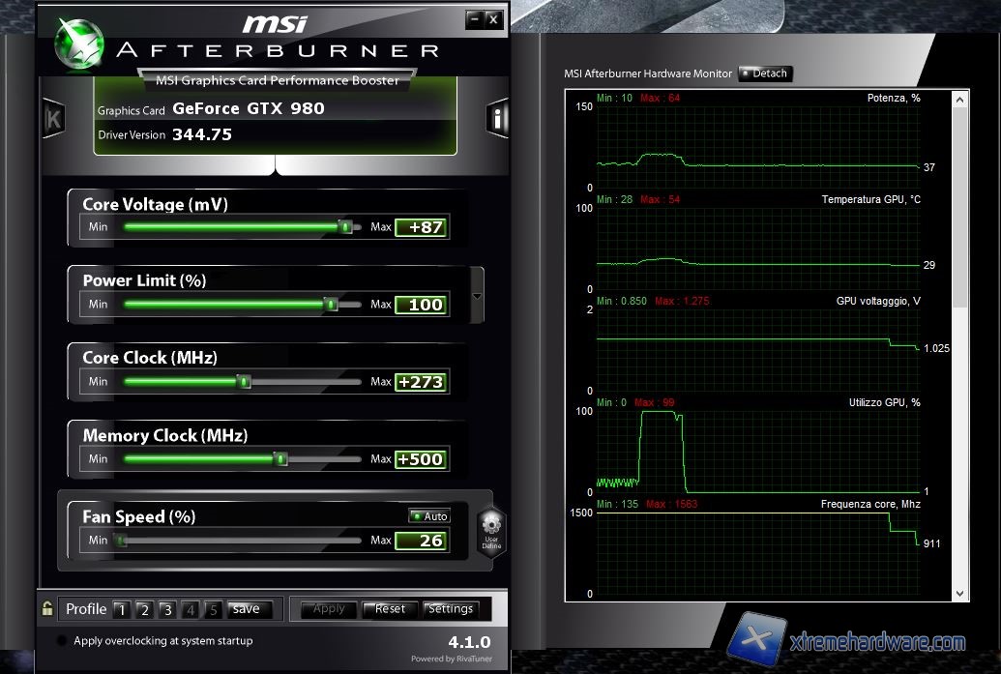Enable Auto fan speed control
The width and height of the screenshot is (1001, 674).
click(x=428, y=515)
